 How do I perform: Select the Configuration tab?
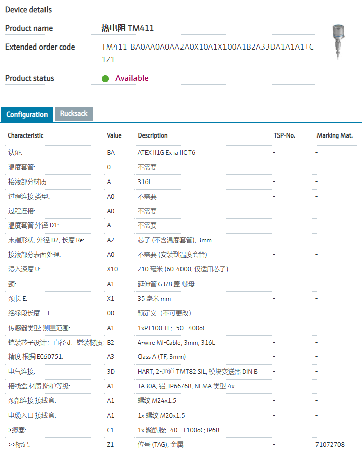(27, 114)
